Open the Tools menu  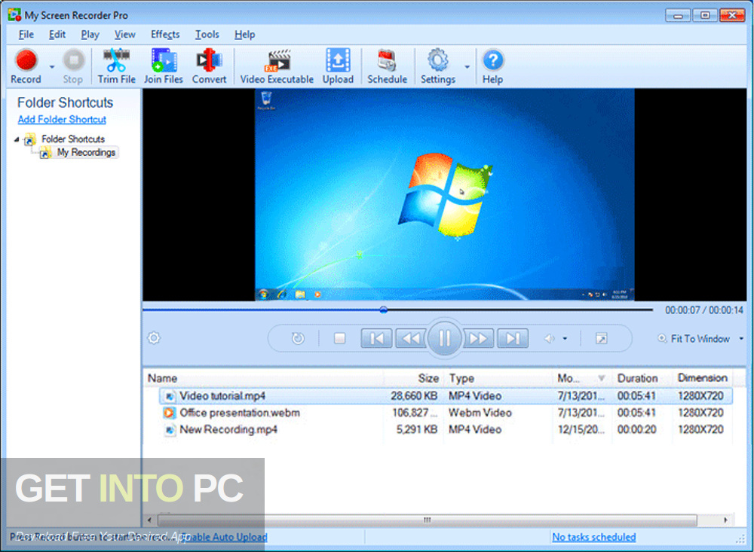[207, 35]
